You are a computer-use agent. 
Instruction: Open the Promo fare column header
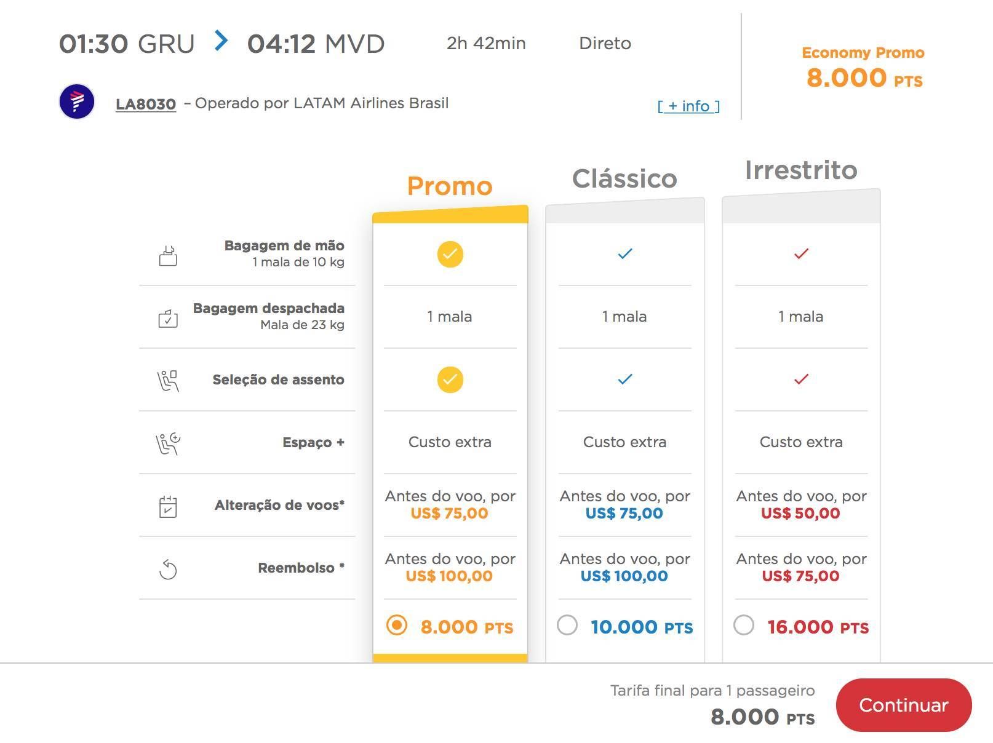450,186
